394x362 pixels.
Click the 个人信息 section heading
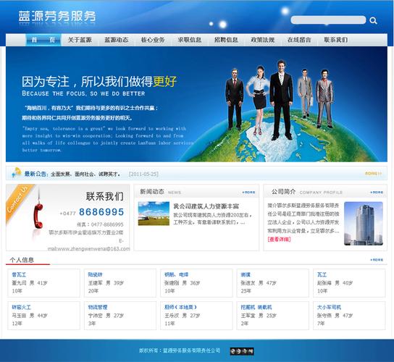(x=22, y=260)
